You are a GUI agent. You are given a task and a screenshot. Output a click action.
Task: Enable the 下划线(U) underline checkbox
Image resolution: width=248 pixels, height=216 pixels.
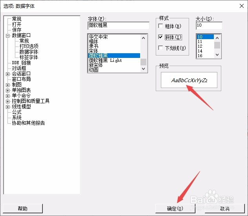pyautogui.click(x=160, y=48)
